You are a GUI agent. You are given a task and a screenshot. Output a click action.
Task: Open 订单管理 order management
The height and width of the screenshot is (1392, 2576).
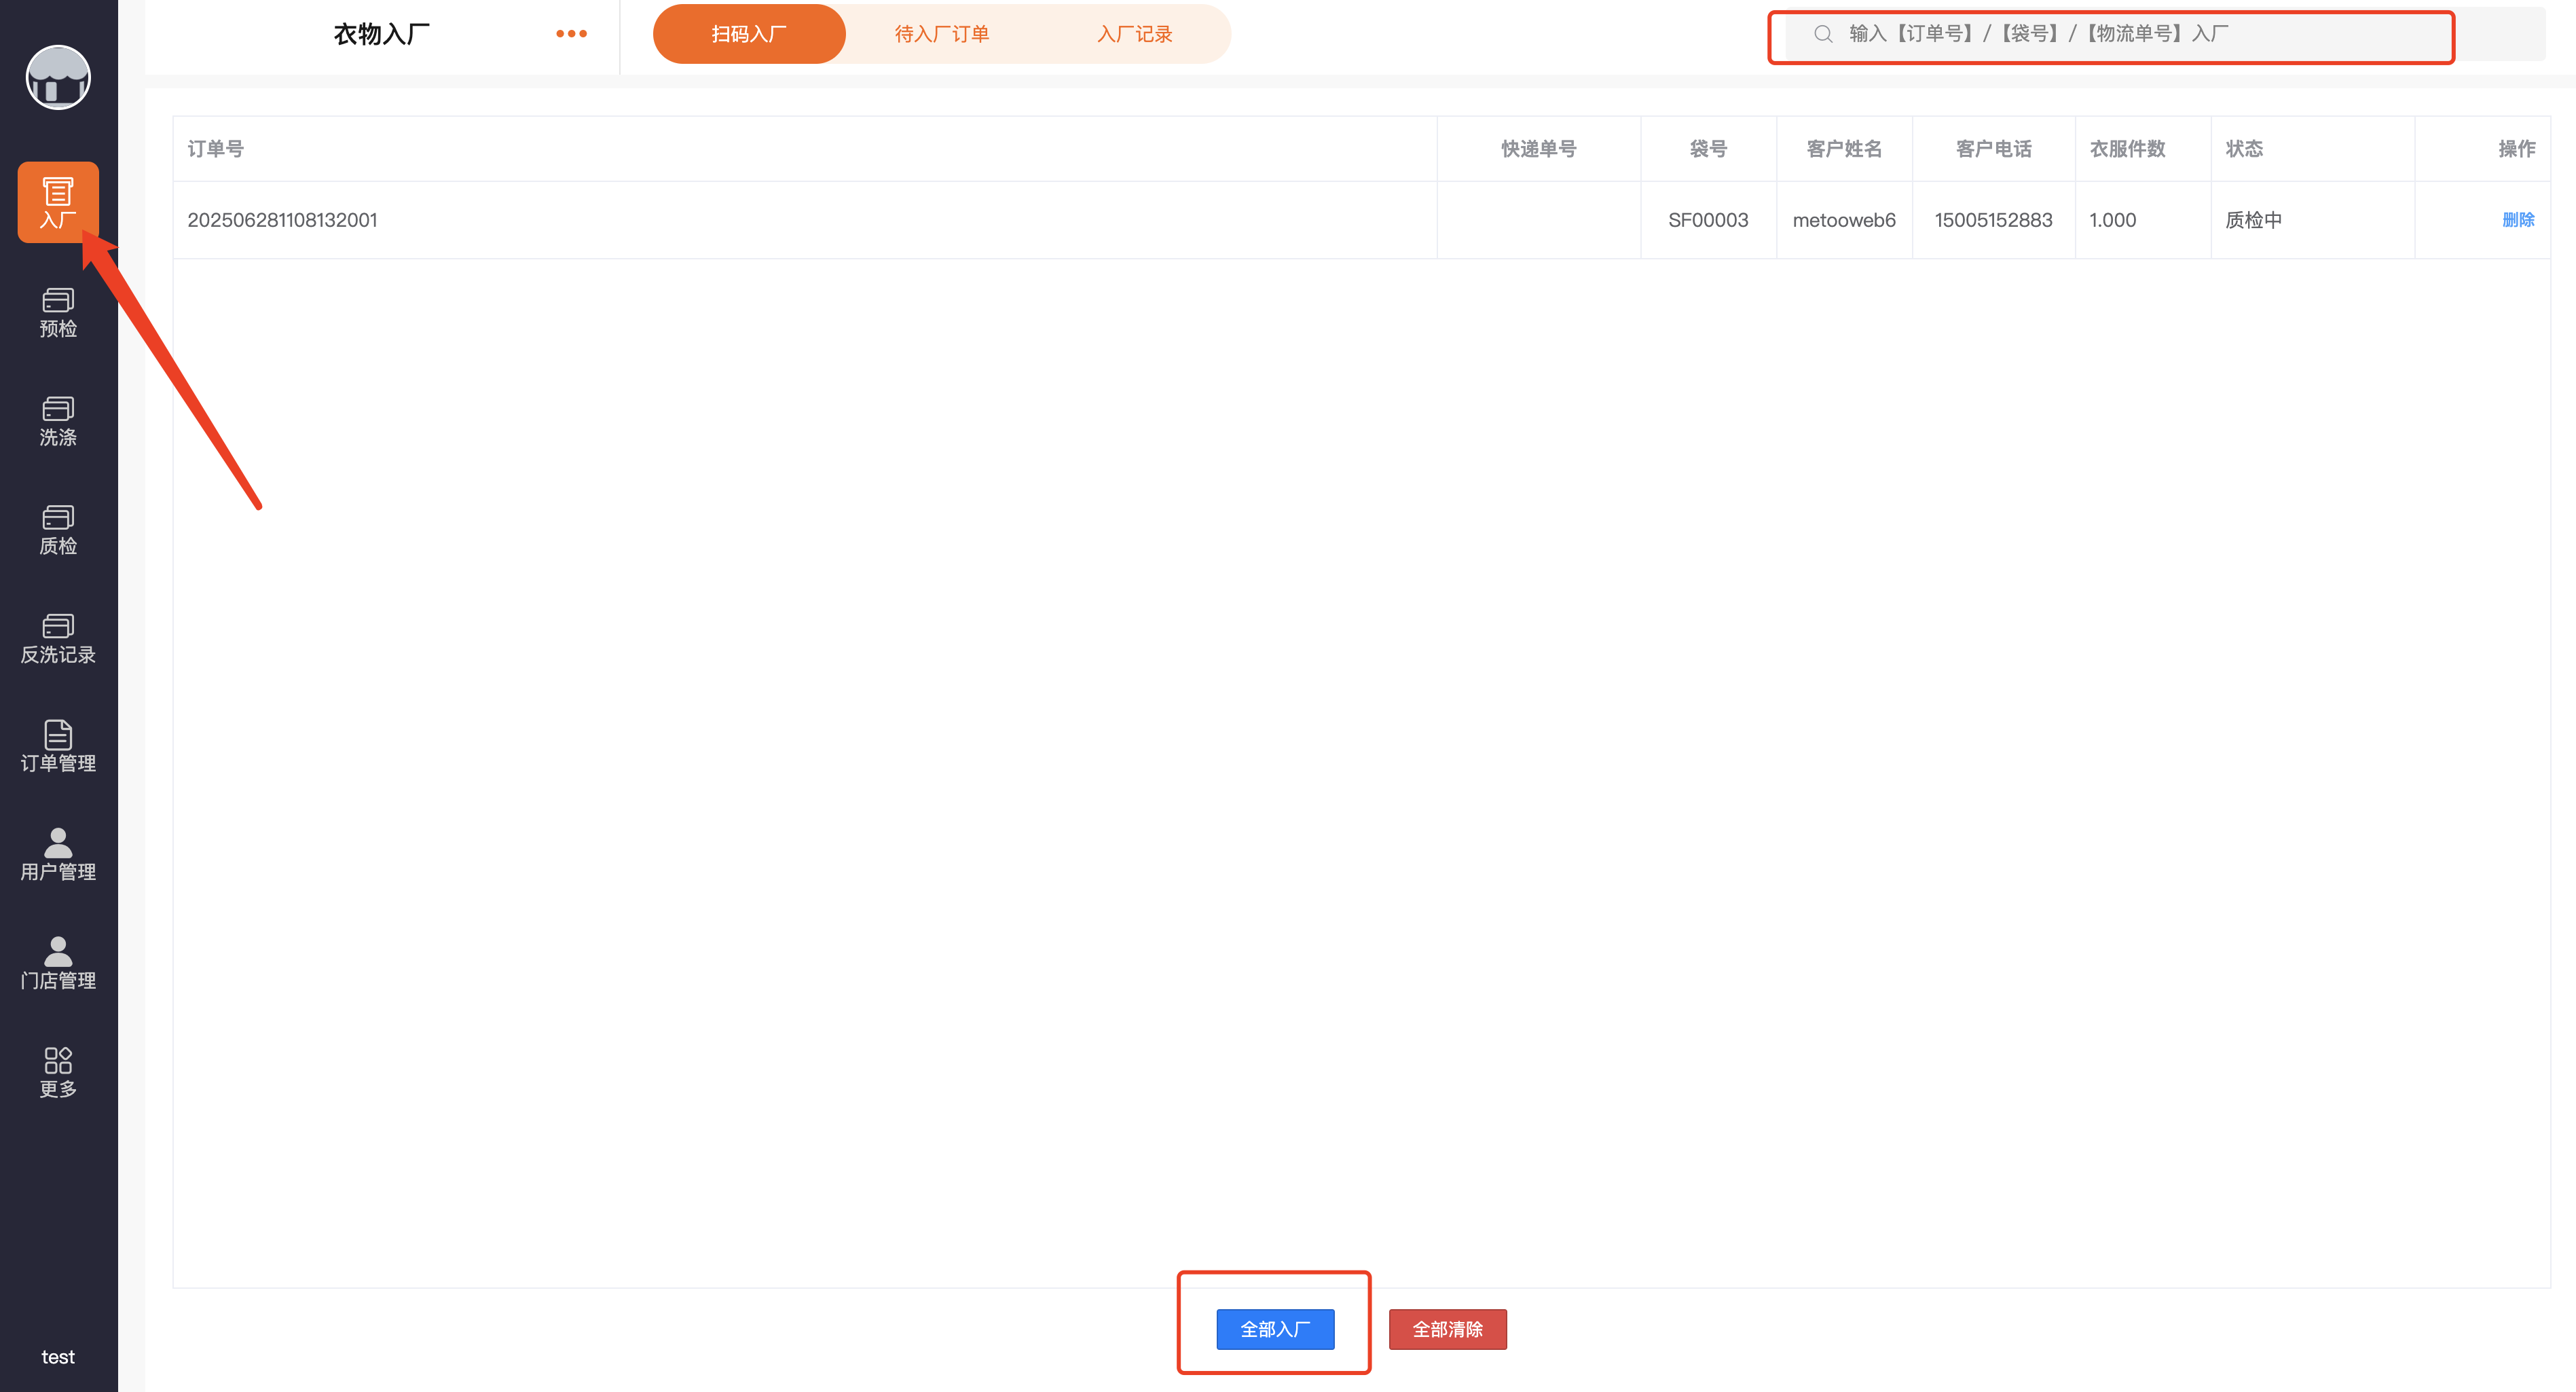pos(58,747)
